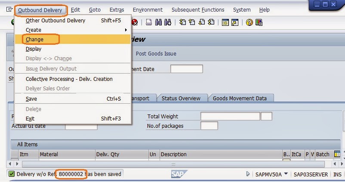This screenshot has height=182, width=345.
Task: Click the Print icon in toolbar
Action: [x=149, y=22]
